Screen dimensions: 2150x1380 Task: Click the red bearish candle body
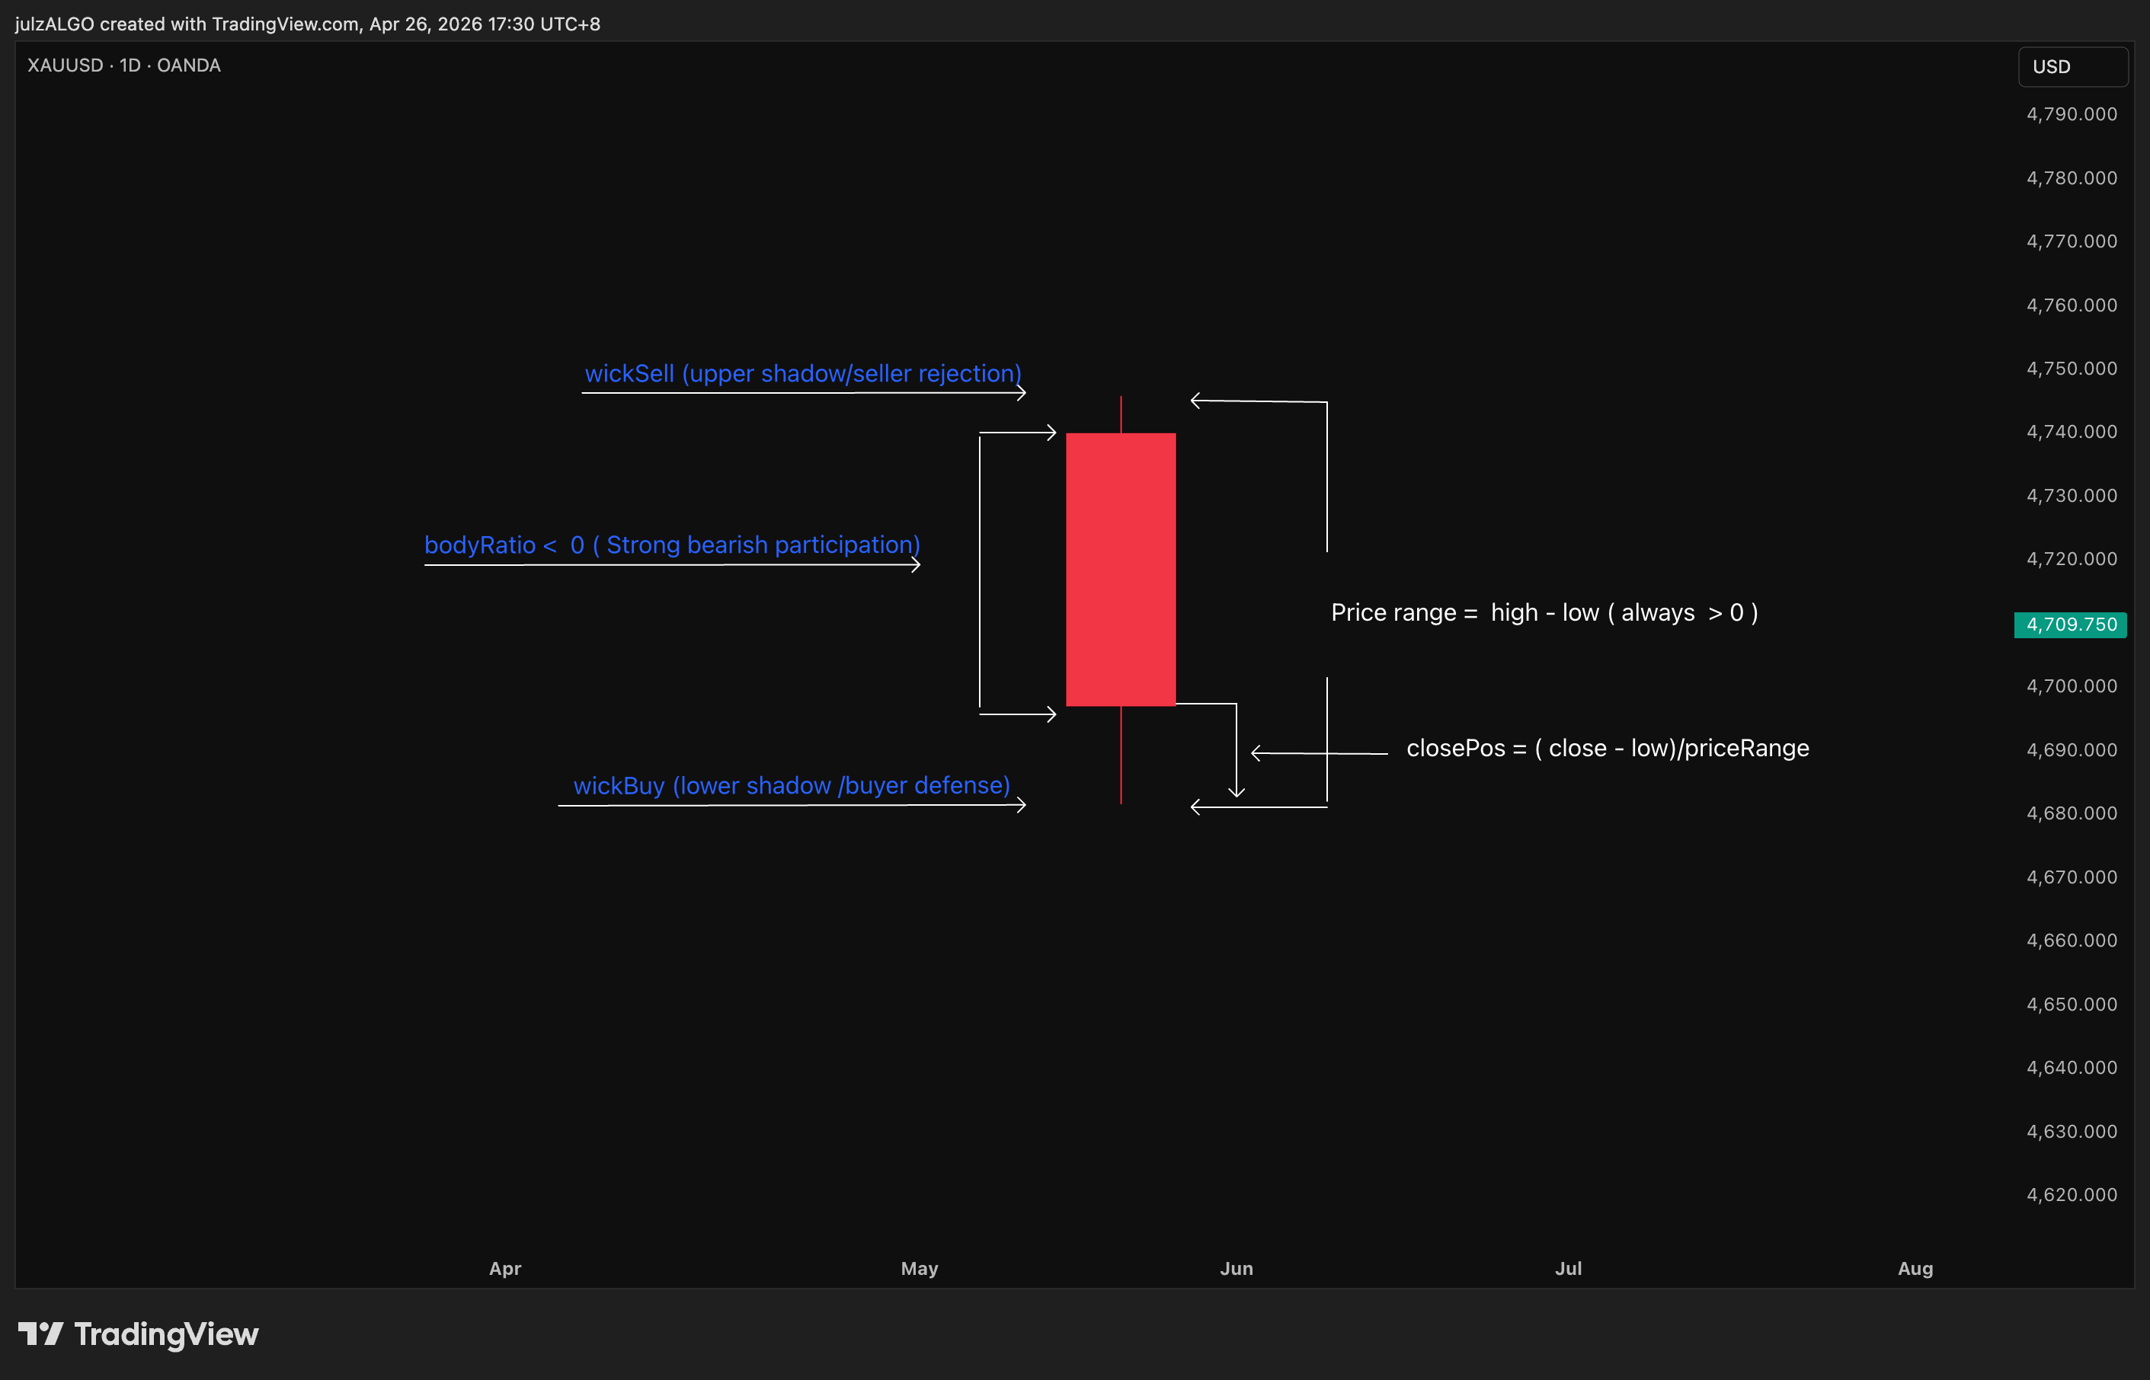coord(1120,570)
